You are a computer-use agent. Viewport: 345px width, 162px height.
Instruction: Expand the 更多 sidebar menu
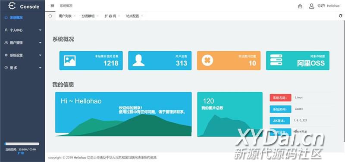[22, 68]
